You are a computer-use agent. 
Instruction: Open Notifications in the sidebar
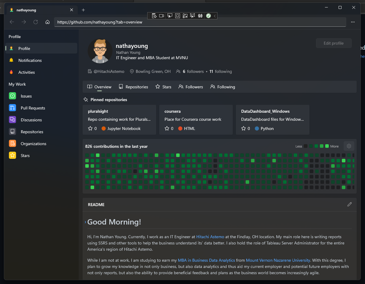[x=41, y=60]
